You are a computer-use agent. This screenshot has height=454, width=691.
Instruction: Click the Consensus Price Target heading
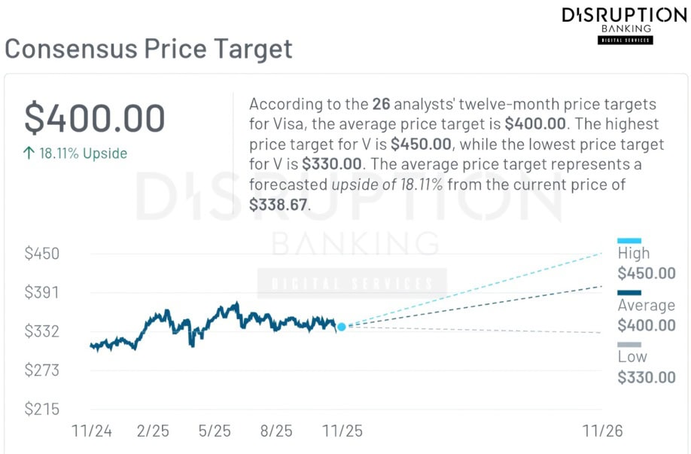(148, 49)
